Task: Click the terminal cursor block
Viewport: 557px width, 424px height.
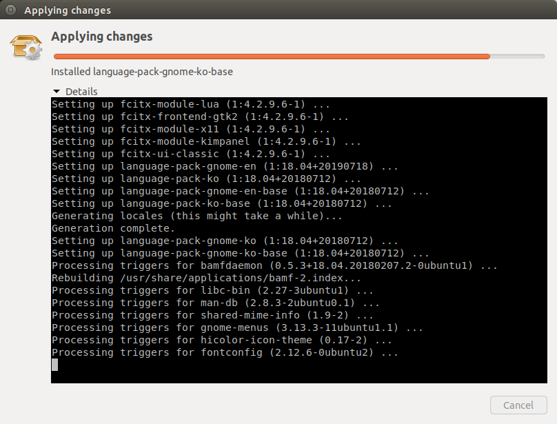Action: click(x=54, y=365)
